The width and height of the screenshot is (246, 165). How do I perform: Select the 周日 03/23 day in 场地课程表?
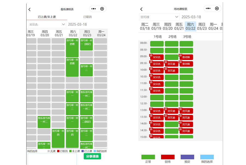tap(202, 26)
